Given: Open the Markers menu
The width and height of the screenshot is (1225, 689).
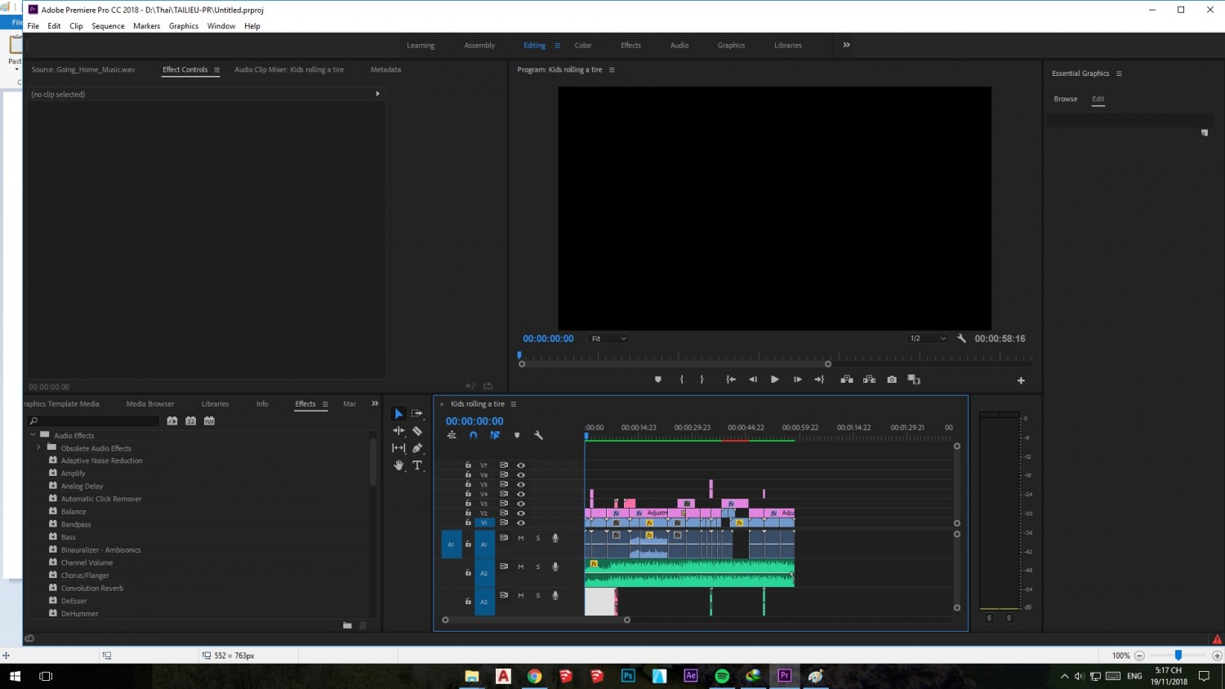Looking at the screenshot, I should point(147,26).
